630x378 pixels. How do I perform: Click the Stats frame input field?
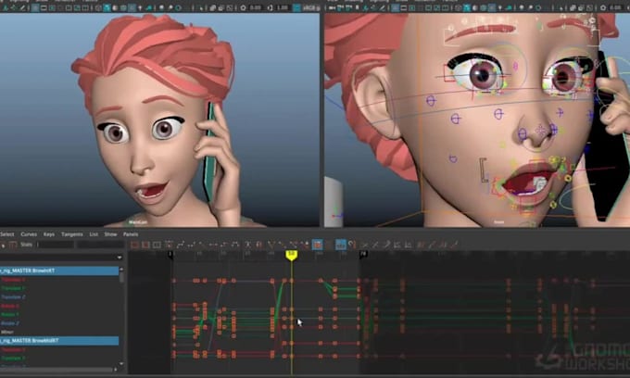pos(56,245)
